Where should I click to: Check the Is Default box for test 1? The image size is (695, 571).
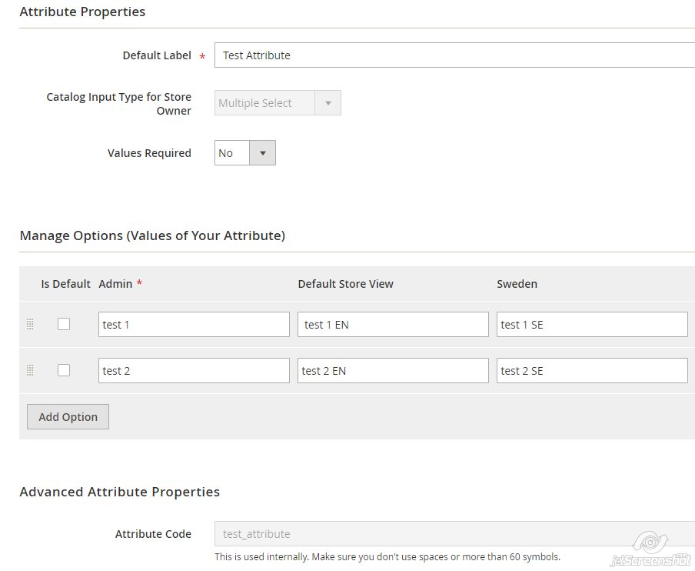[64, 324]
